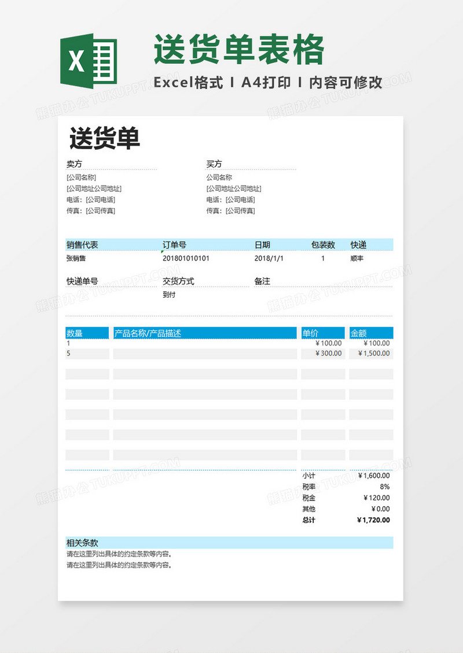Click buyer's 电话: [公司电话] line

231,200
